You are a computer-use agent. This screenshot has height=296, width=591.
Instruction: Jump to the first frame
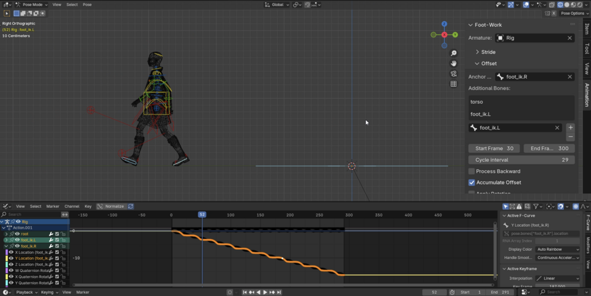[x=245, y=292]
